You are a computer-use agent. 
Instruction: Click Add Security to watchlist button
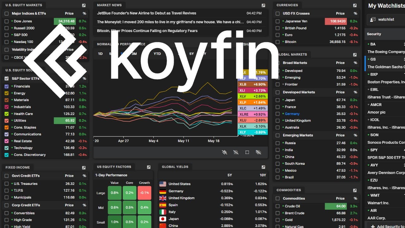tap(387, 226)
